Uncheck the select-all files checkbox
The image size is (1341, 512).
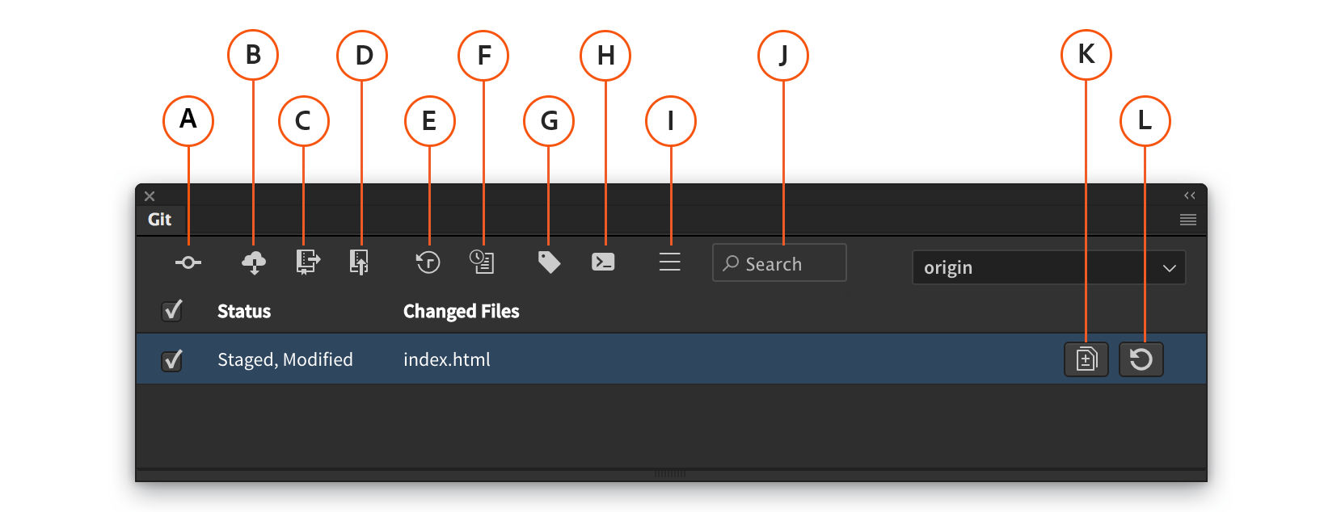[171, 310]
